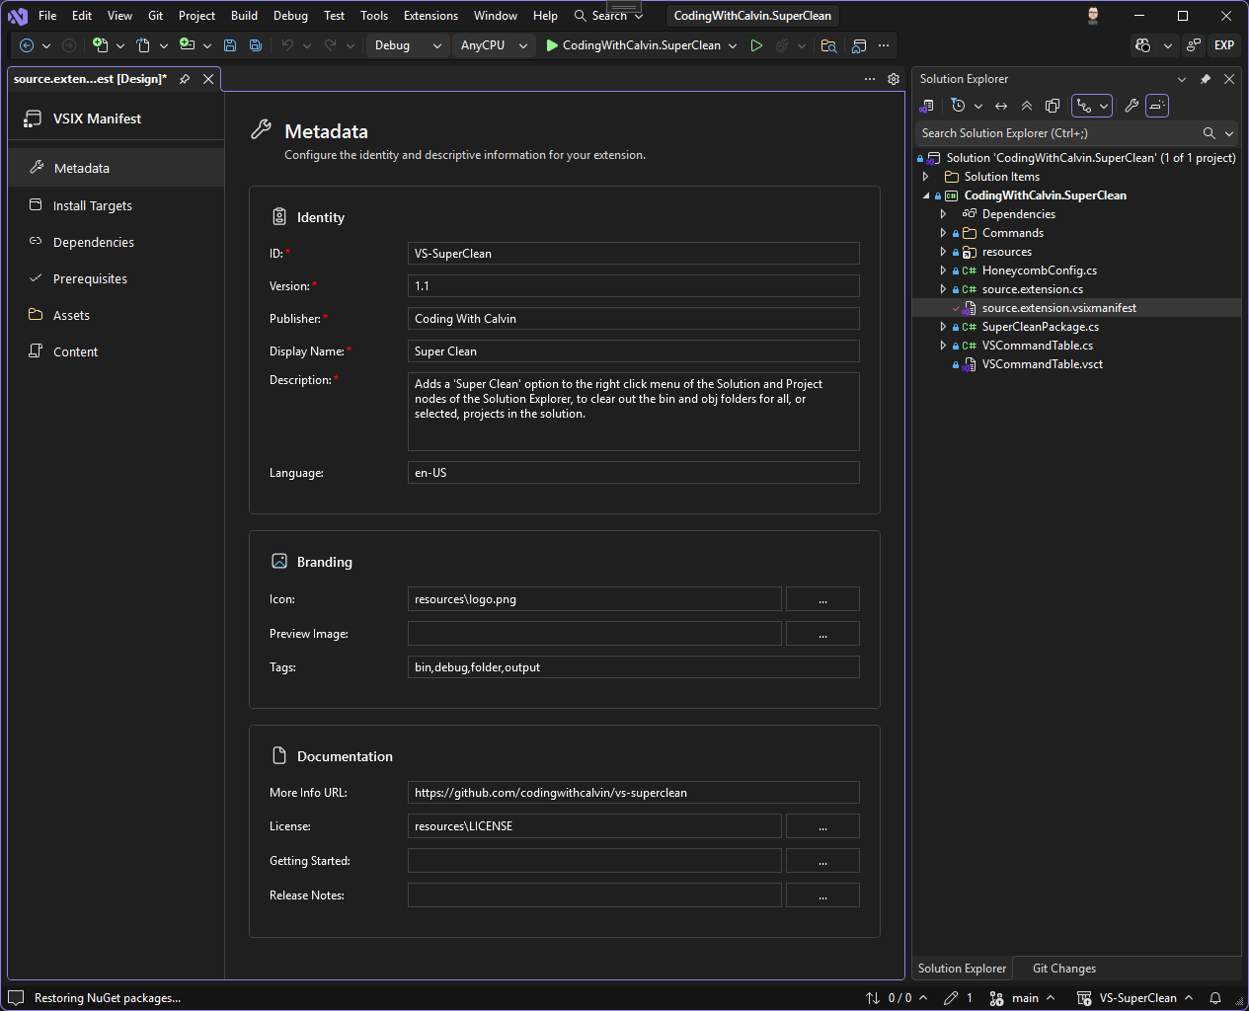Click the notifications bell in status bar
This screenshot has width=1249, height=1011.
point(1215,998)
